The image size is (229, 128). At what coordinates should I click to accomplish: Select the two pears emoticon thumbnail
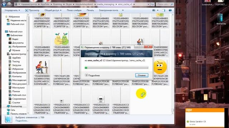pyautogui.click(x=62, y=39)
